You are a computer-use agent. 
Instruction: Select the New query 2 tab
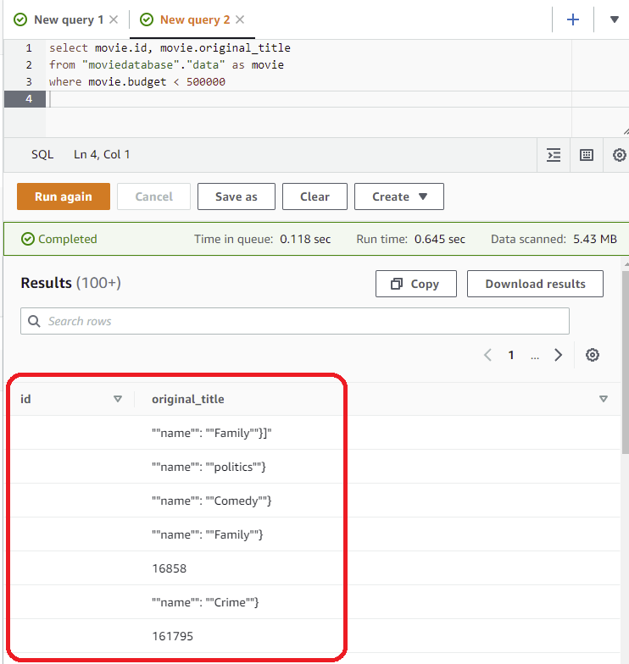pyautogui.click(x=194, y=19)
